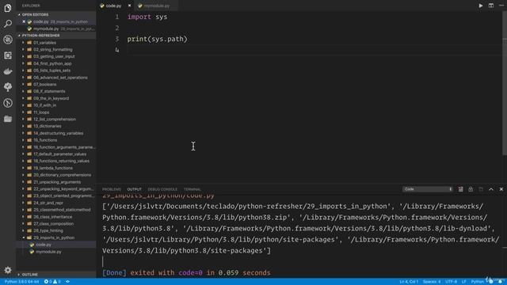
Task: Select the 13_dictionaries folder
Action: click(48, 126)
